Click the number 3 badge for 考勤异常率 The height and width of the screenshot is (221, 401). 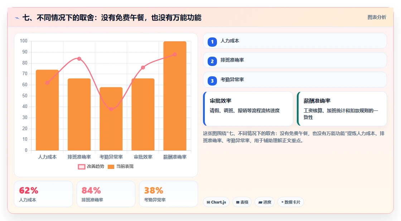[212, 81]
